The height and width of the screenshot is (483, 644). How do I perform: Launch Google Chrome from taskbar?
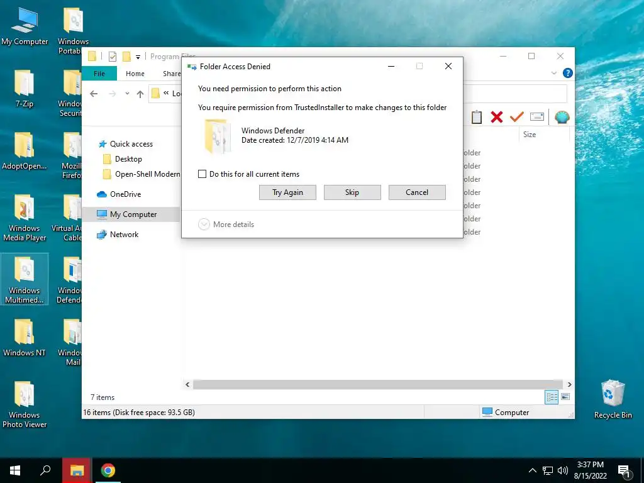(x=108, y=470)
